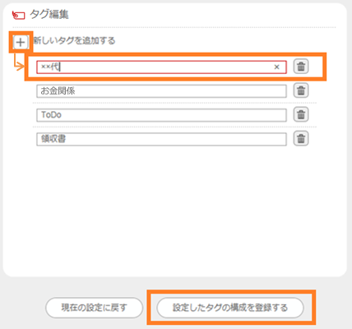Click the タグ編集 heading text

49,14
